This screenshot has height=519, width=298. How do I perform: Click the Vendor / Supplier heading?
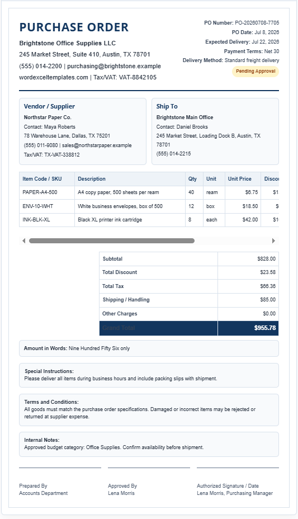click(x=49, y=106)
